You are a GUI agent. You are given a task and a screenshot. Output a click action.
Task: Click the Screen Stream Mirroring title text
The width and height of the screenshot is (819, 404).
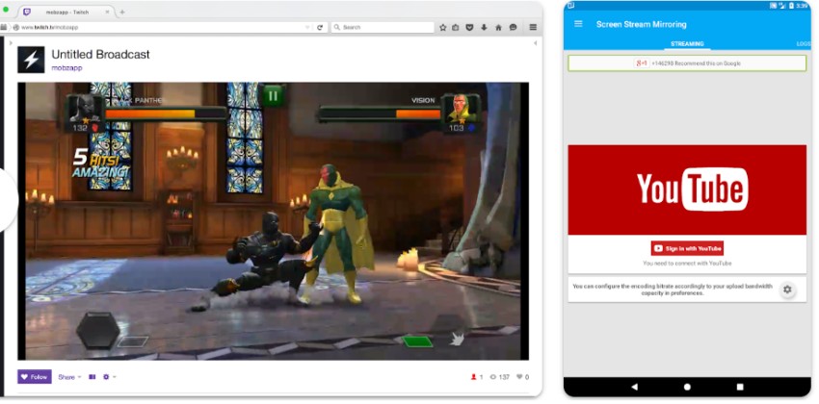coord(642,24)
